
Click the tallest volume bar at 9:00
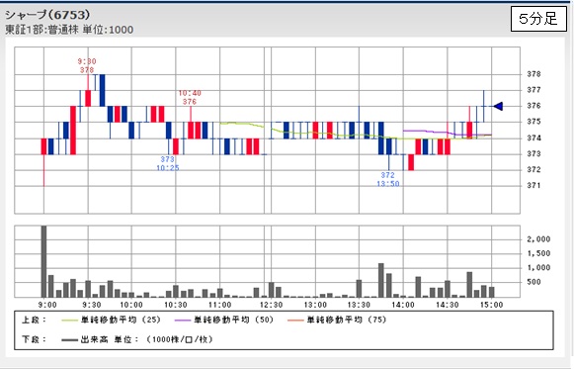click(x=43, y=261)
